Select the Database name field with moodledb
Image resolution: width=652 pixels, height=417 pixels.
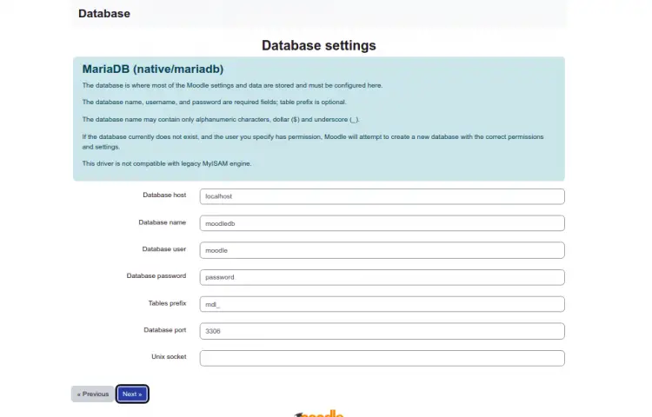382,223
